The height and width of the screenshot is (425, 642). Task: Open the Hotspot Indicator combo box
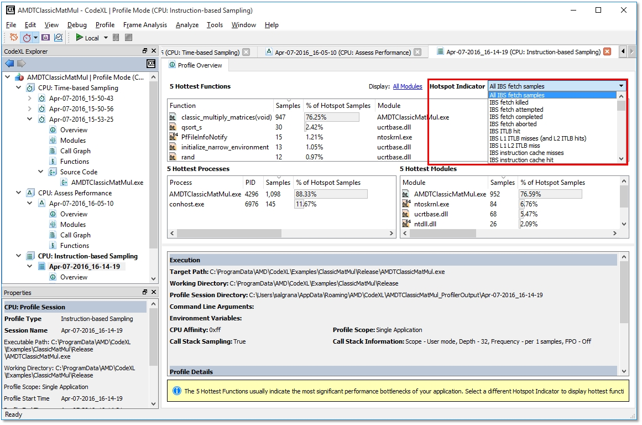(557, 86)
